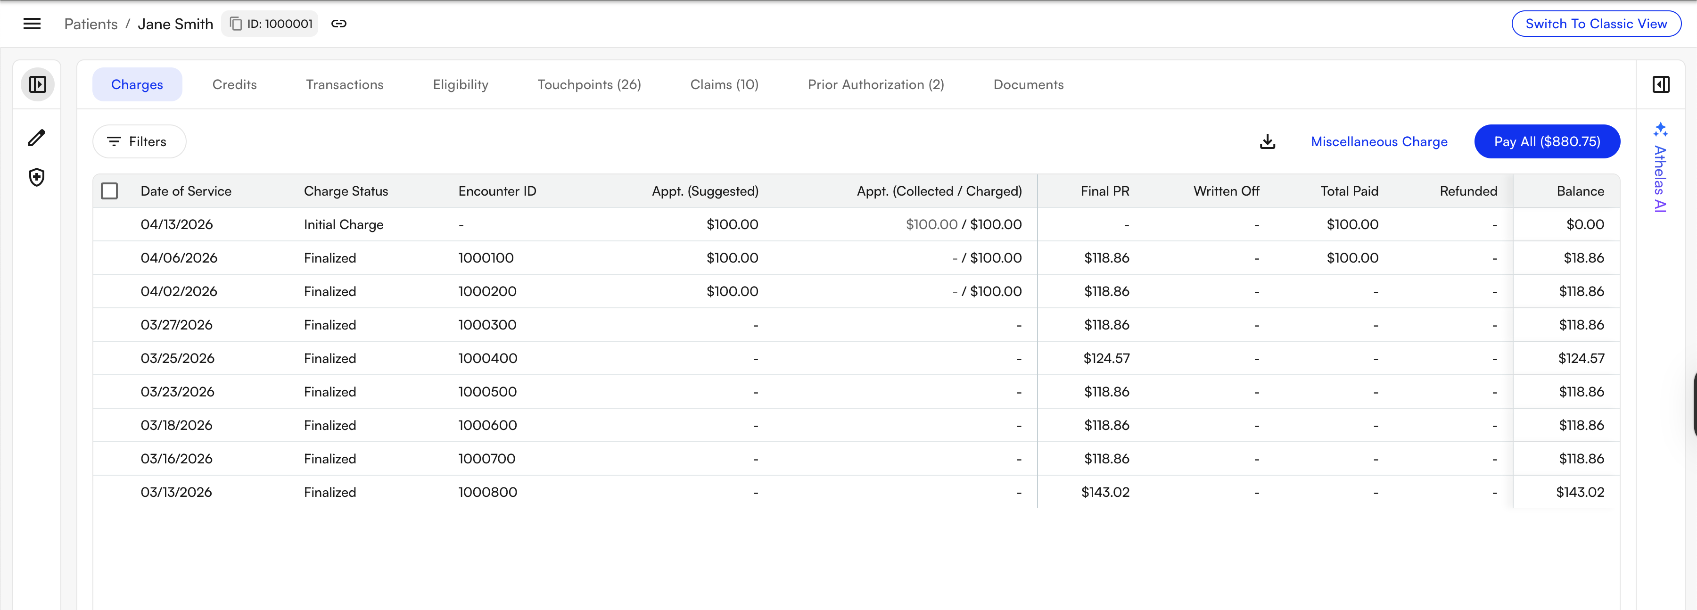Viewport: 1697px width, 610px height.
Task: Toggle the left sidebar panel icon
Action: tap(38, 84)
